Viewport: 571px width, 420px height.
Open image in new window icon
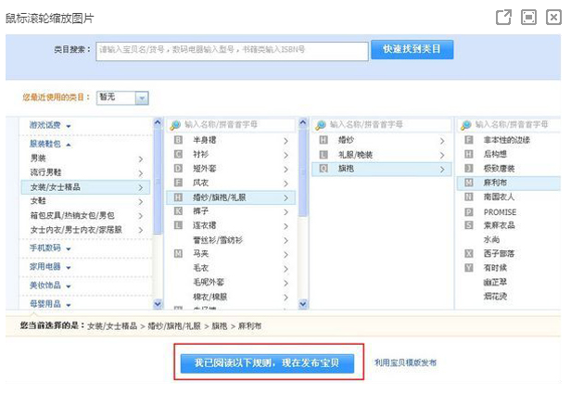[503, 17]
